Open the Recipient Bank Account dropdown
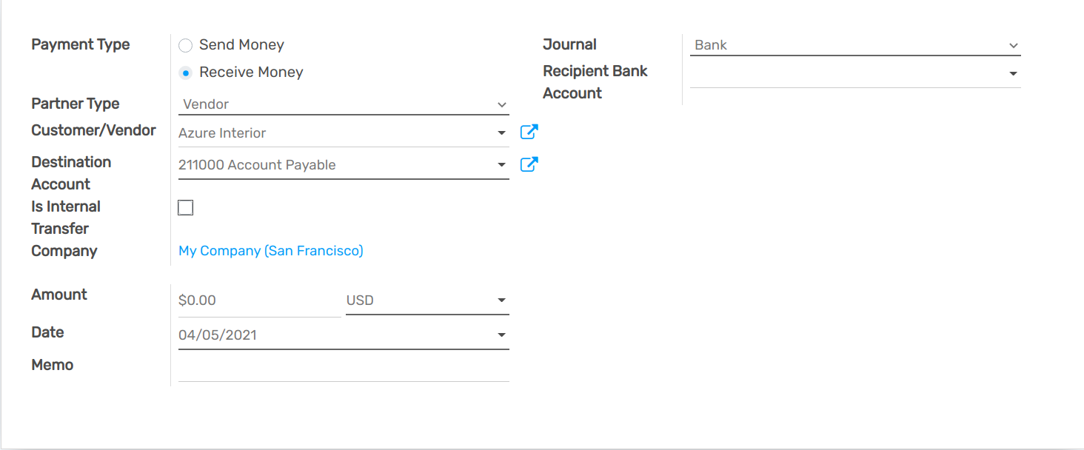Image resolution: width=1084 pixels, height=450 pixels. 1014,73
